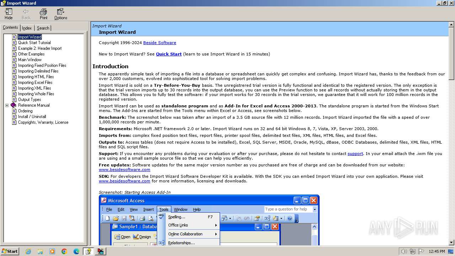Open Importing Whole Files topic
Image resolution: width=455 pixels, height=256 pixels.
pos(36,94)
